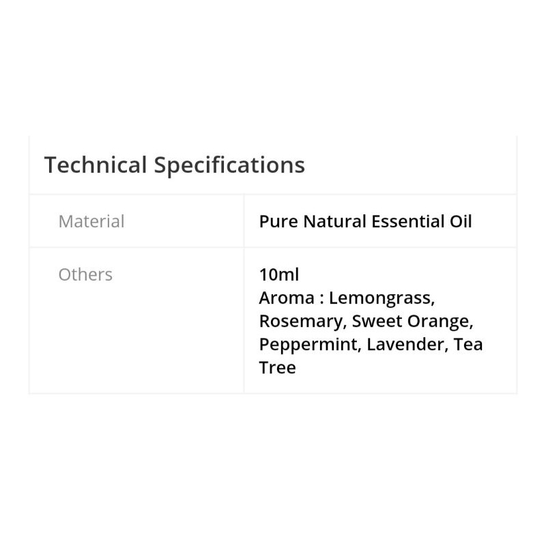
Task: Click the colon after Aroma
Action: [317, 299]
